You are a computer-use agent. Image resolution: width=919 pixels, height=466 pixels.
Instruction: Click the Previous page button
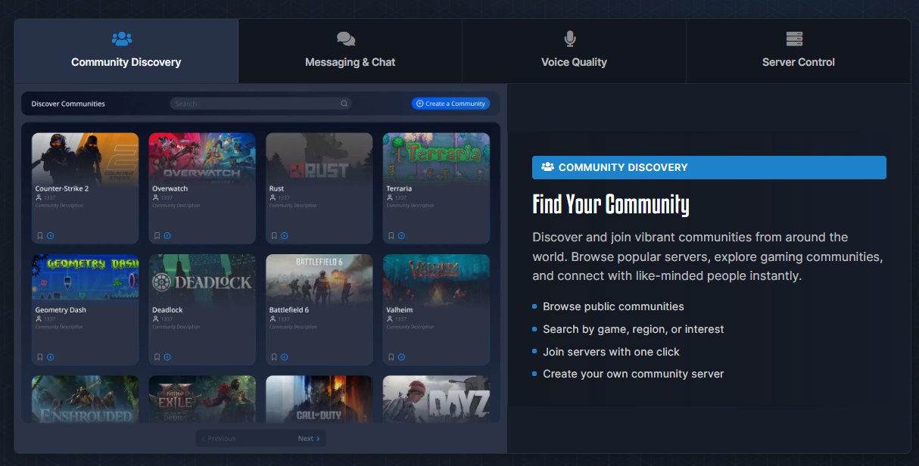tap(219, 439)
